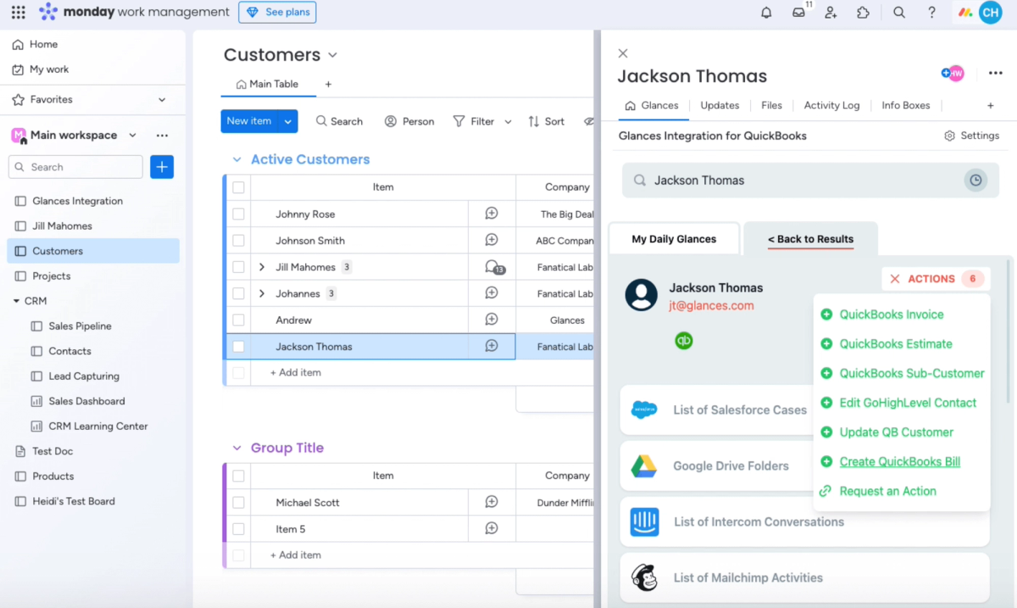
Task: Check the Jill Mahomes row checkbox
Action: click(x=238, y=267)
